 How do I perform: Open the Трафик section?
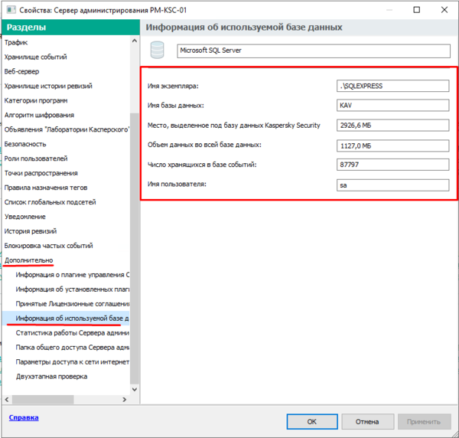point(16,42)
